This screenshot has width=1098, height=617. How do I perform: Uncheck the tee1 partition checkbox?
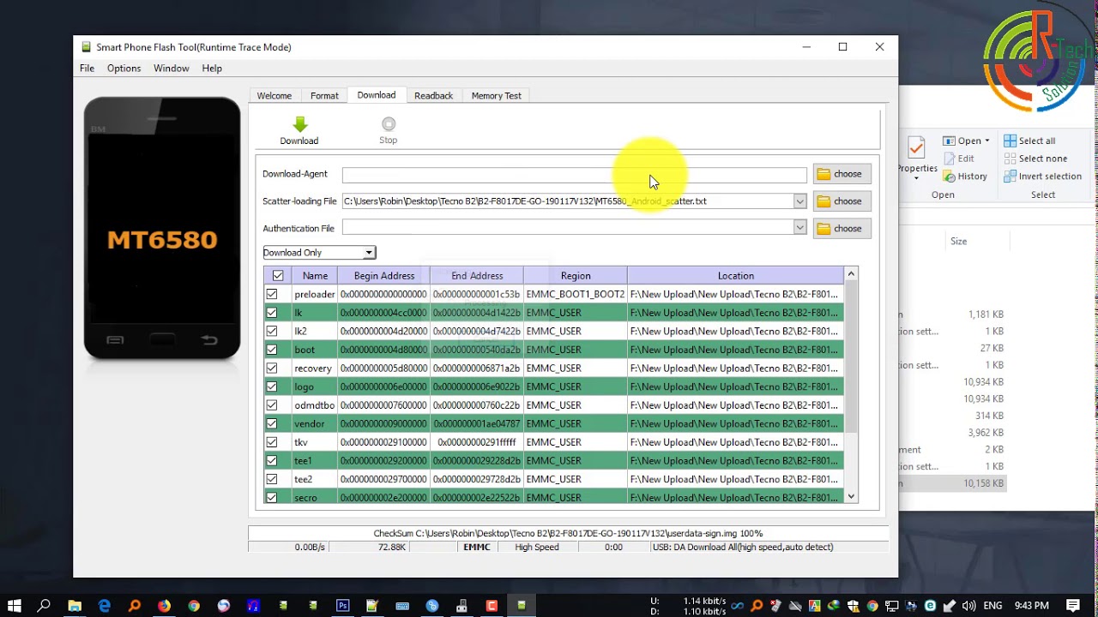(272, 461)
